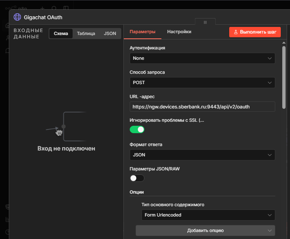
Task: Enable Параметры JSON/RAW switch
Action: point(137,178)
